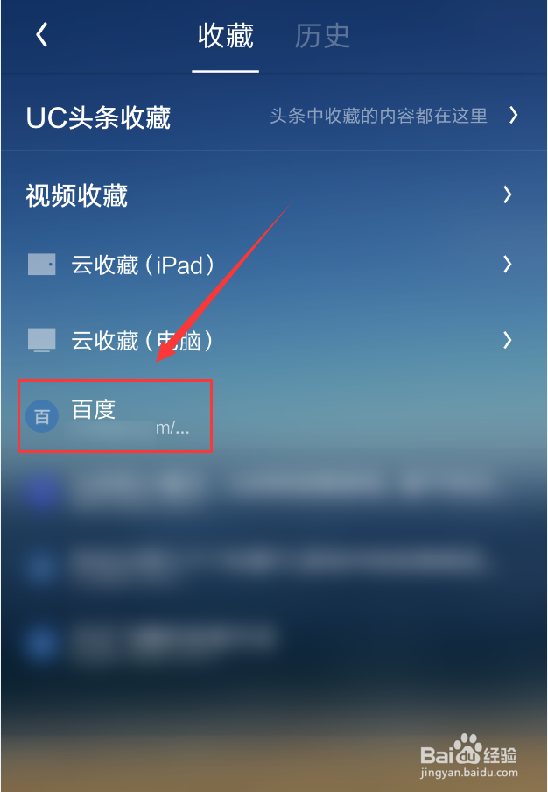The height and width of the screenshot is (792, 548).
Task: Tap the back arrow in the header
Action: tap(42, 35)
